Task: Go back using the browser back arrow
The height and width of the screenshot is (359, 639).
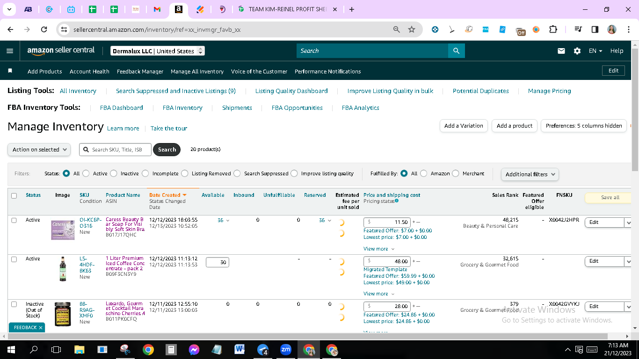Action: (10, 29)
